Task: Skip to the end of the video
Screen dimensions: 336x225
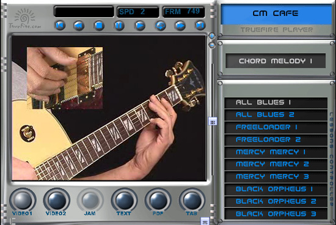Action: coord(200,26)
